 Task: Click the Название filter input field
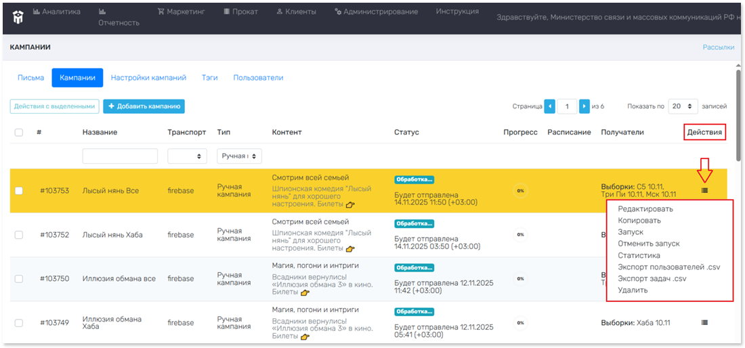click(120, 156)
